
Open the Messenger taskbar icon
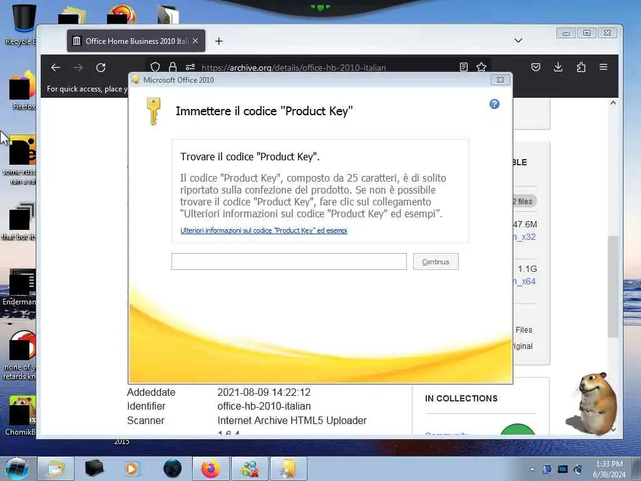[250, 468]
